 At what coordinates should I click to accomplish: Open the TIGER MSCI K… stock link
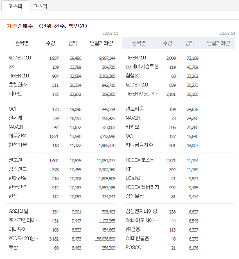pyautogui.click(x=142, y=94)
